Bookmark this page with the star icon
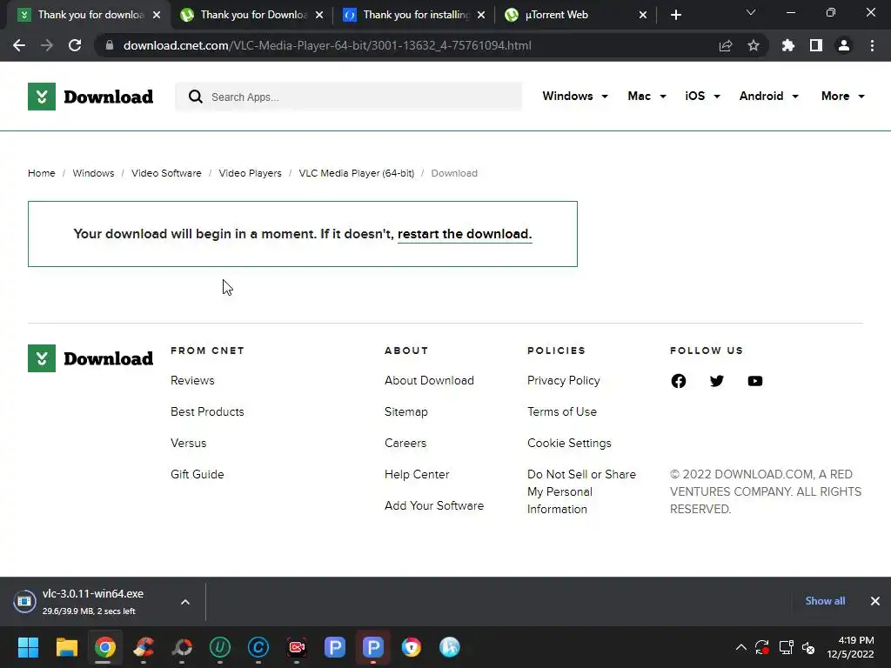Image resolution: width=891 pixels, height=668 pixels. click(754, 45)
